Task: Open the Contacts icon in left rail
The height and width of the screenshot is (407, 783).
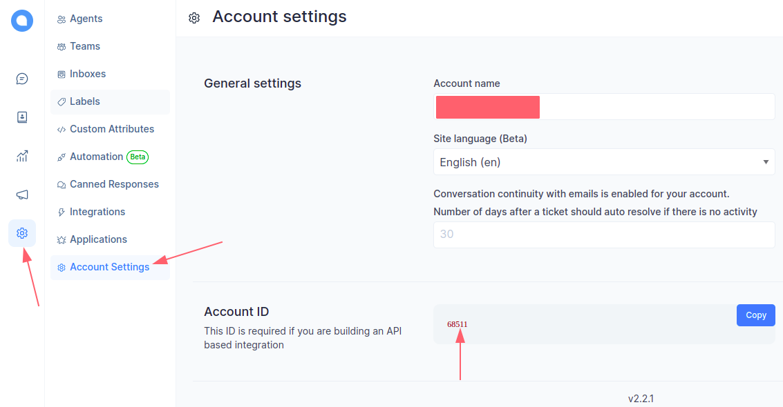Action: coord(22,117)
